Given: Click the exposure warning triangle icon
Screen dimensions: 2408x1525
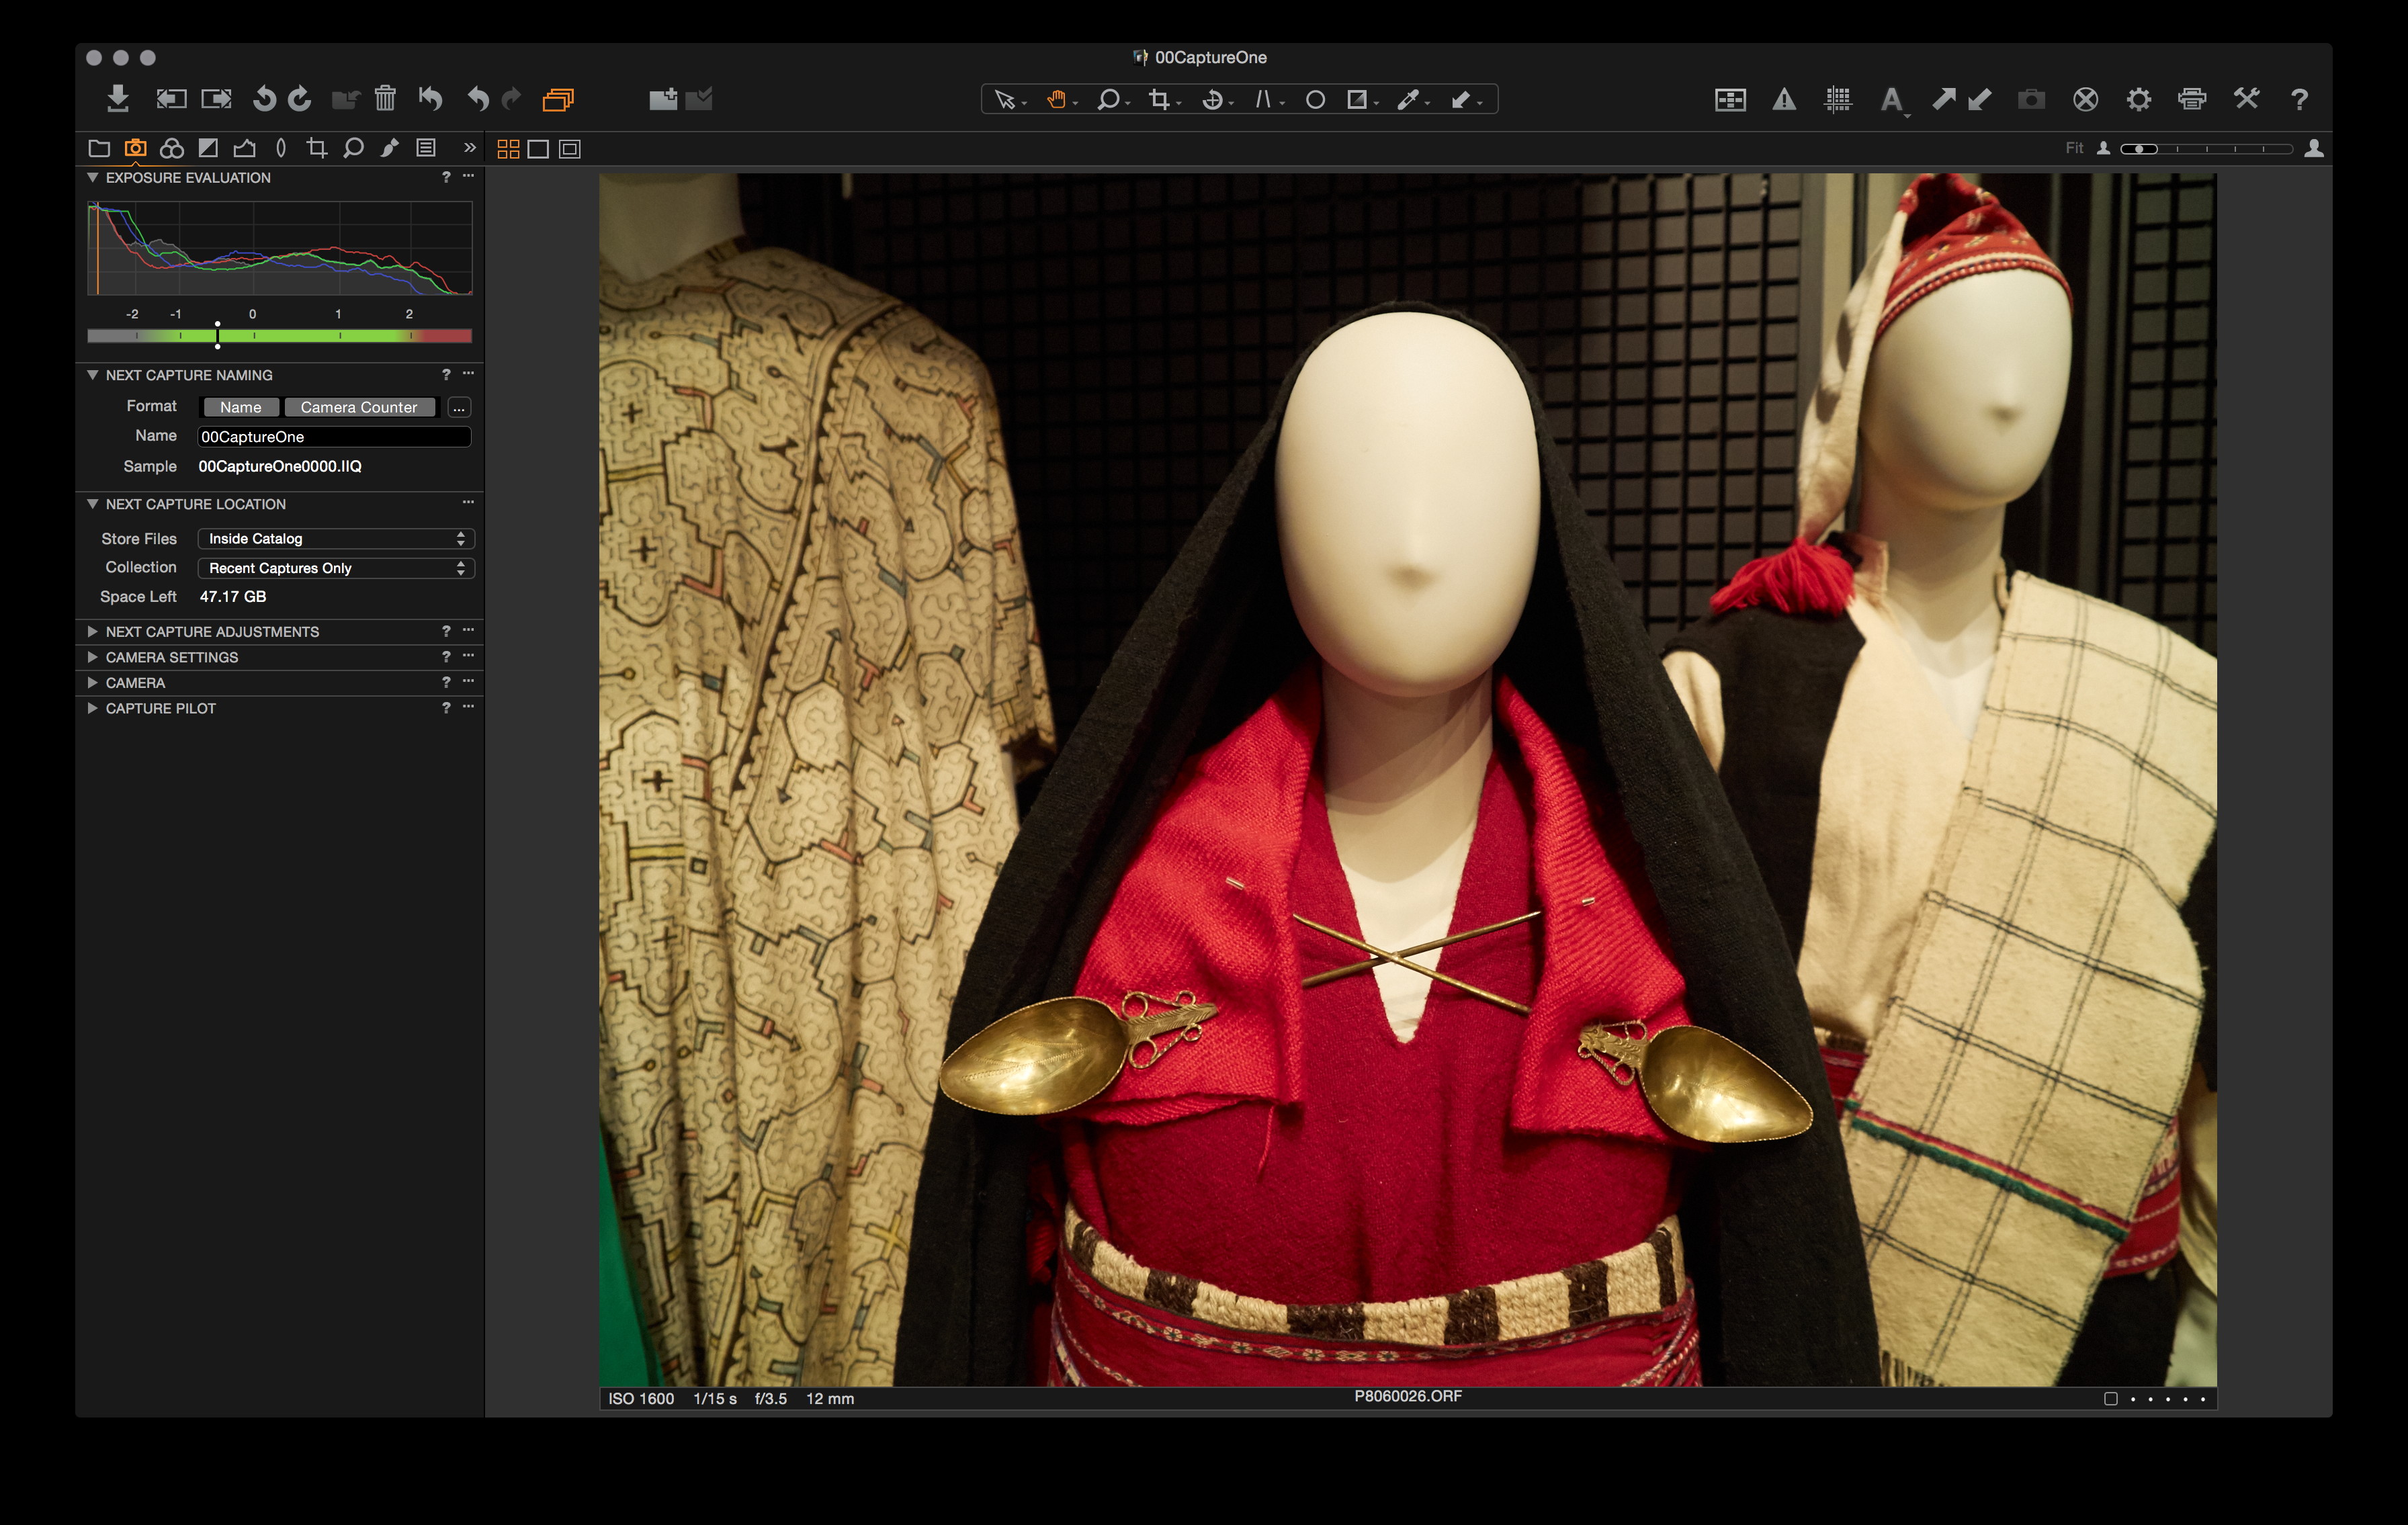Looking at the screenshot, I should pos(1784,99).
